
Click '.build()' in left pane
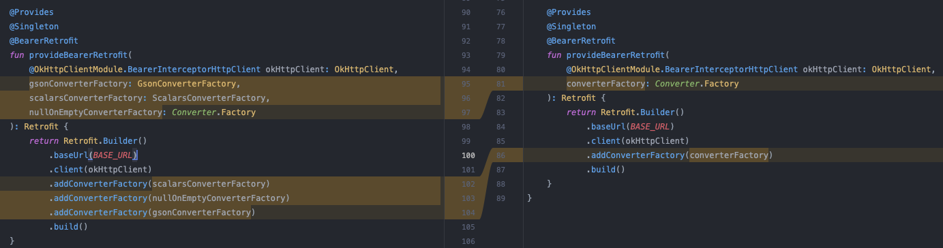coord(68,227)
